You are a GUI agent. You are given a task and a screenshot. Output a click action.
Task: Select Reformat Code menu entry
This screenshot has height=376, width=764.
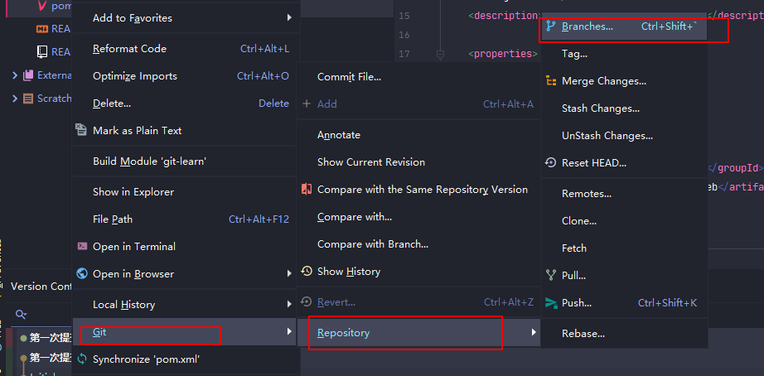pos(129,49)
